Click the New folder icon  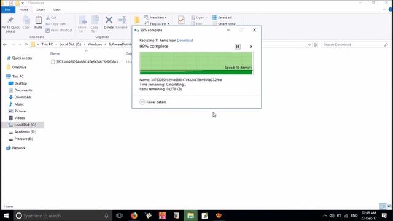pos(137,20)
